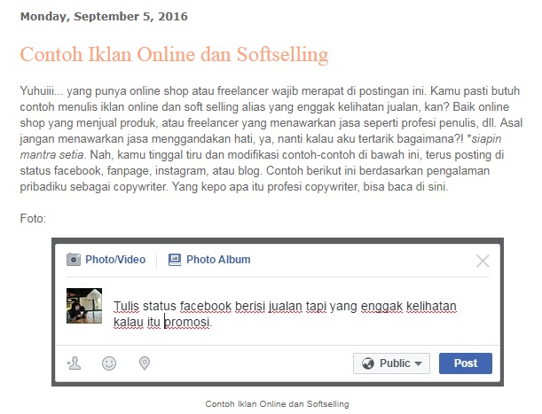Image resolution: width=542 pixels, height=414 pixels.
Task: Click the Photo Album icon
Action: pyautogui.click(x=175, y=260)
